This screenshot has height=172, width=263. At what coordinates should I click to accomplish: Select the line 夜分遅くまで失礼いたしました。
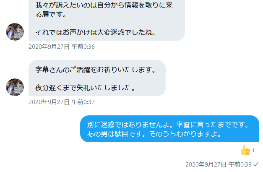click(85, 87)
